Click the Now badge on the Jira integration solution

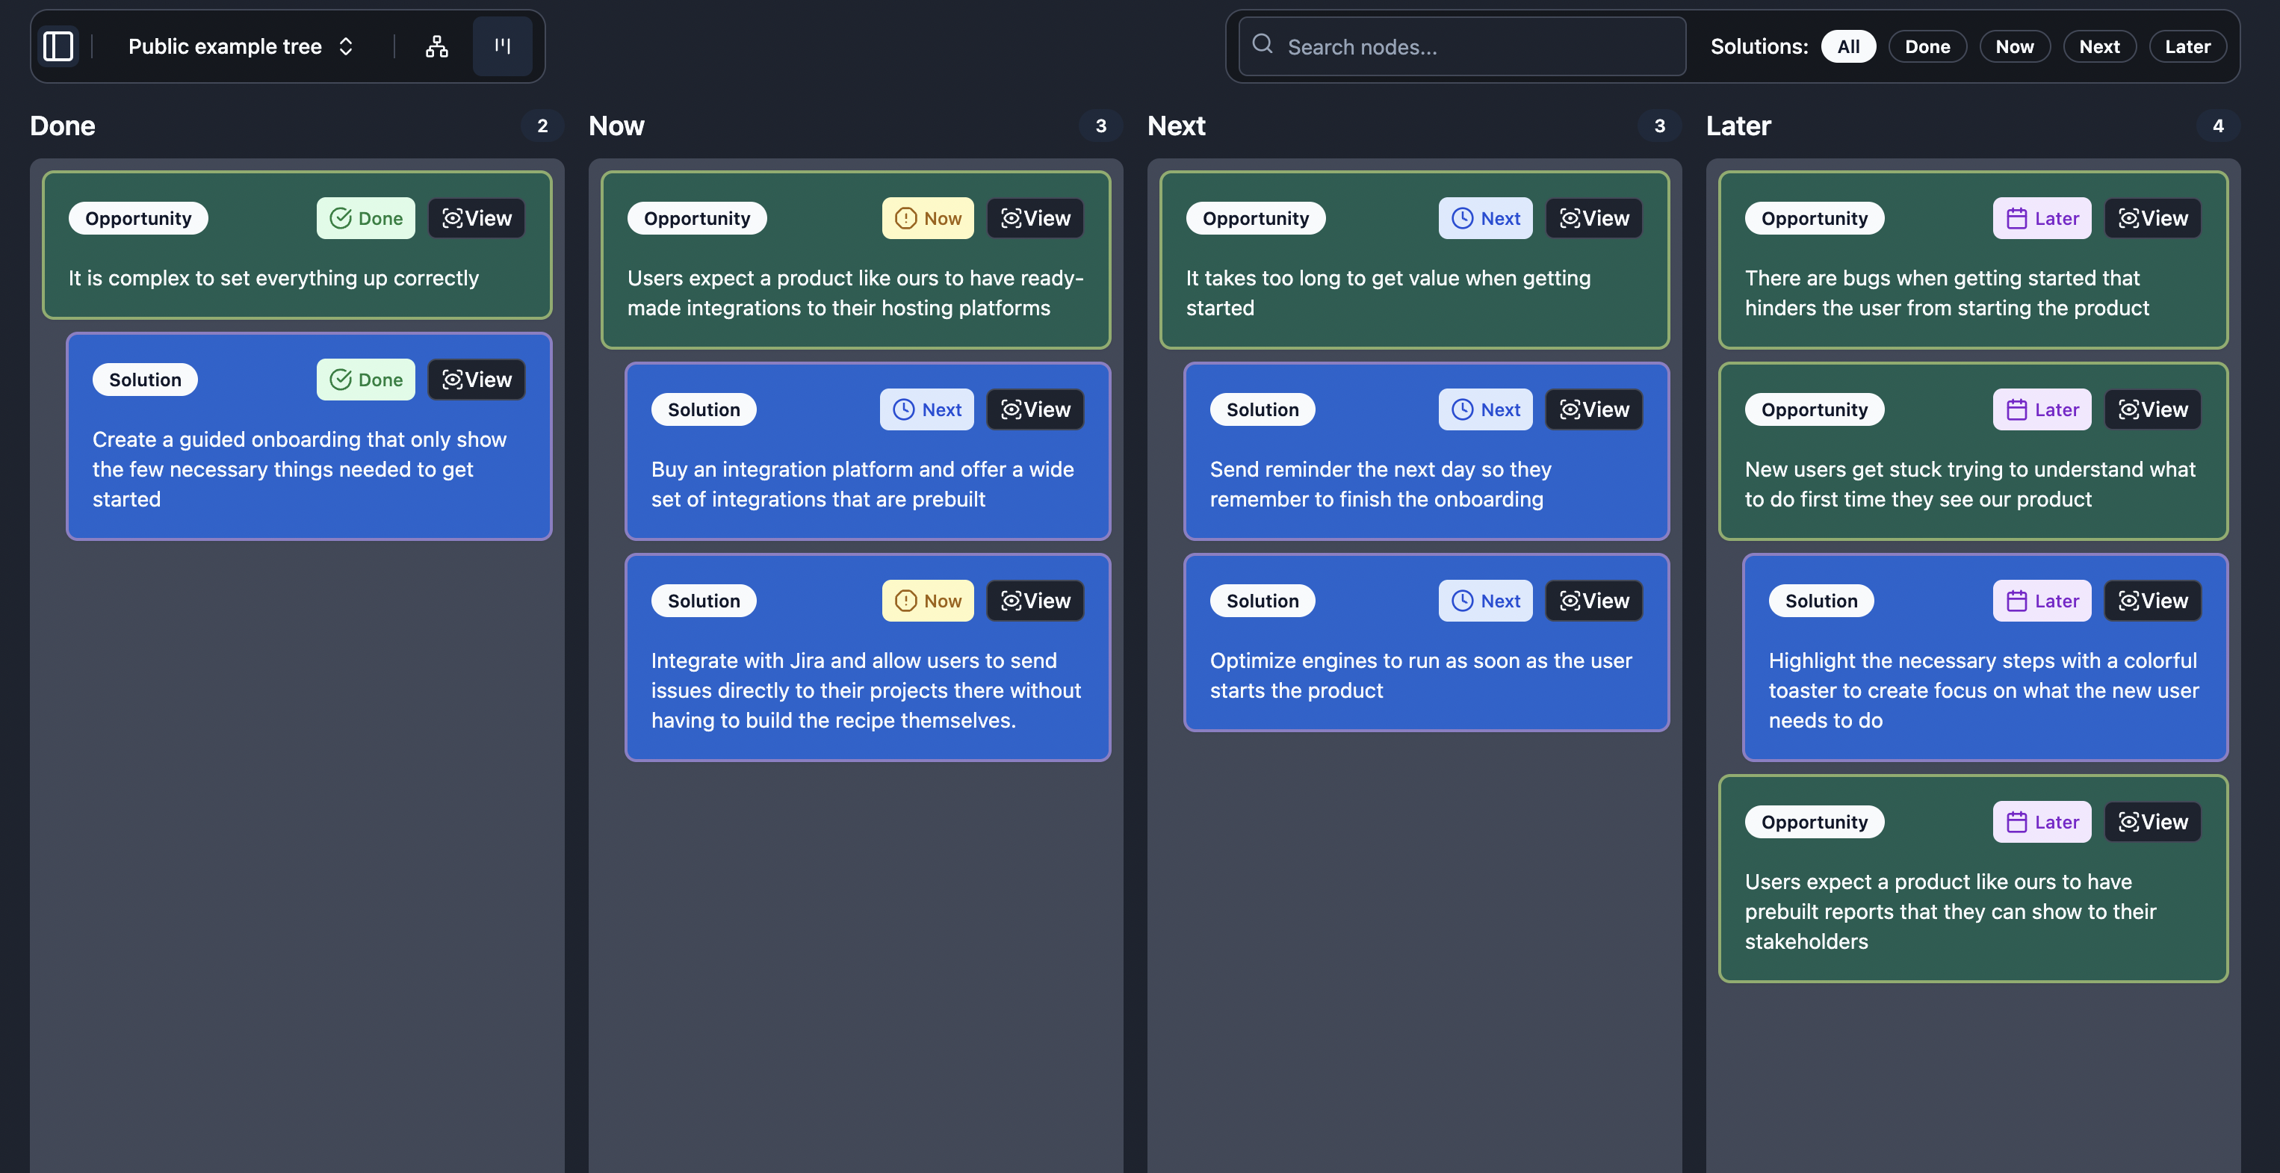click(x=926, y=600)
